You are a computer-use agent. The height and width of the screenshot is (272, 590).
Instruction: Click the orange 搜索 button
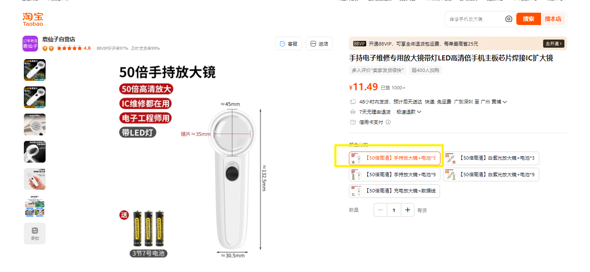click(x=529, y=19)
